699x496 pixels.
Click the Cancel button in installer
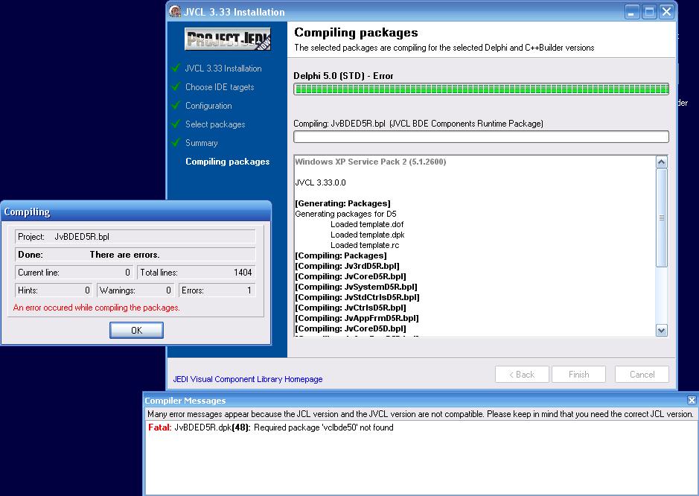pyautogui.click(x=642, y=374)
